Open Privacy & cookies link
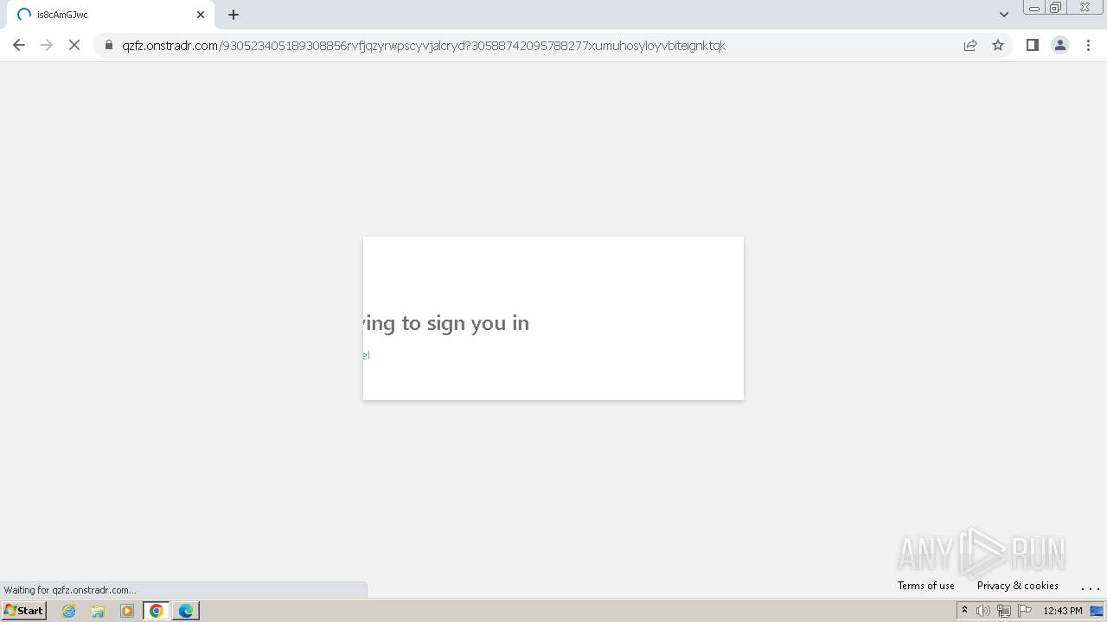This screenshot has height=622, width=1107. click(x=1017, y=586)
